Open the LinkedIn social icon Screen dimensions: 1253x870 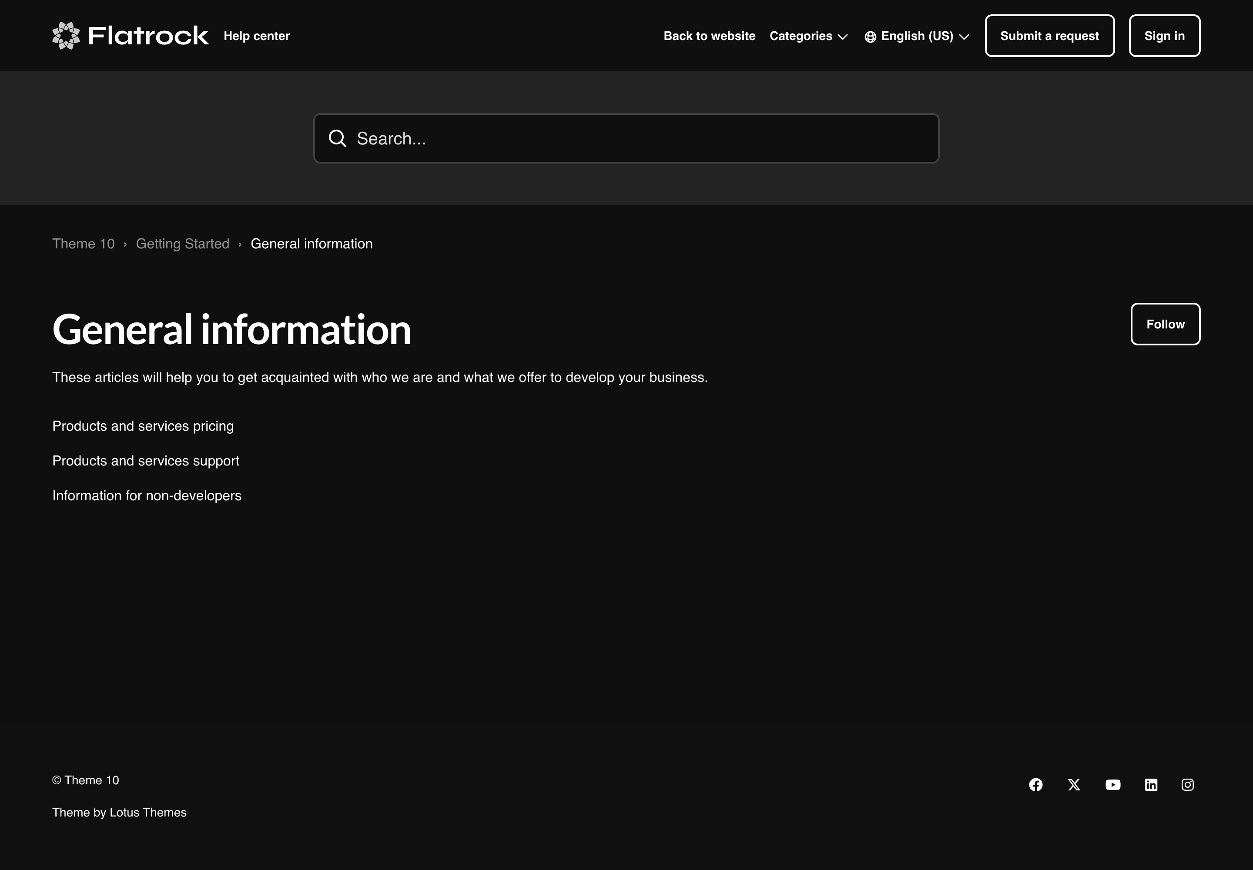(x=1151, y=784)
